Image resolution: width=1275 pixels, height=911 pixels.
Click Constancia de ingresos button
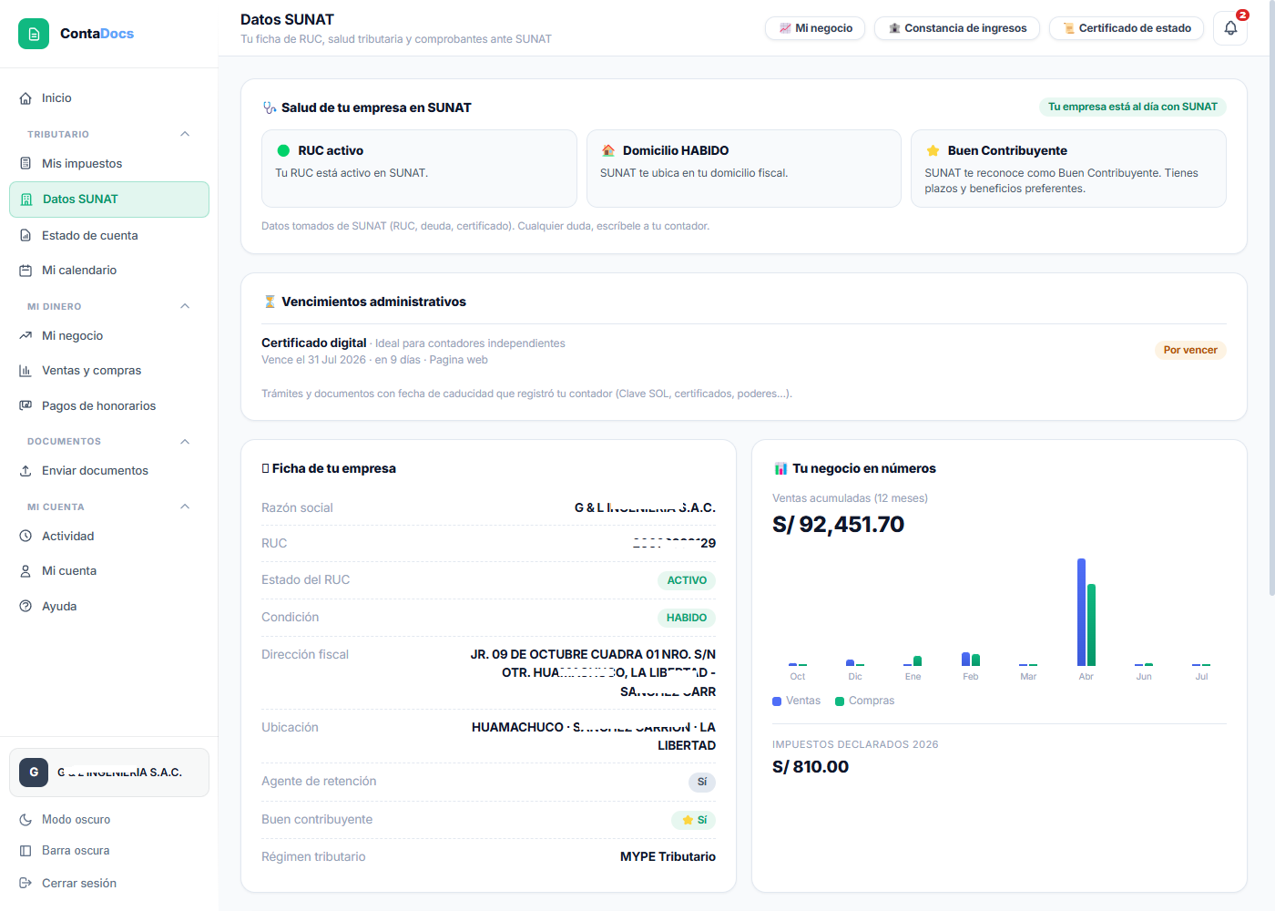pyautogui.click(x=957, y=28)
